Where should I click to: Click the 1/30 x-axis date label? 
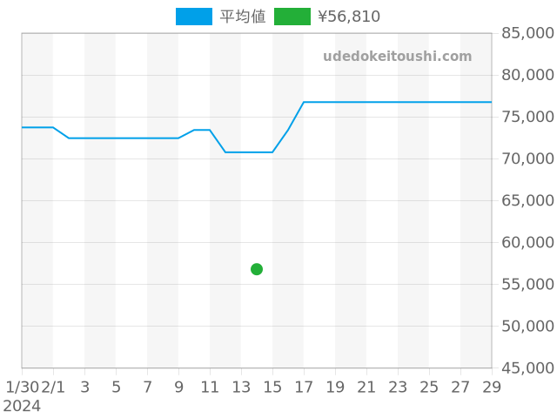pos(22,387)
